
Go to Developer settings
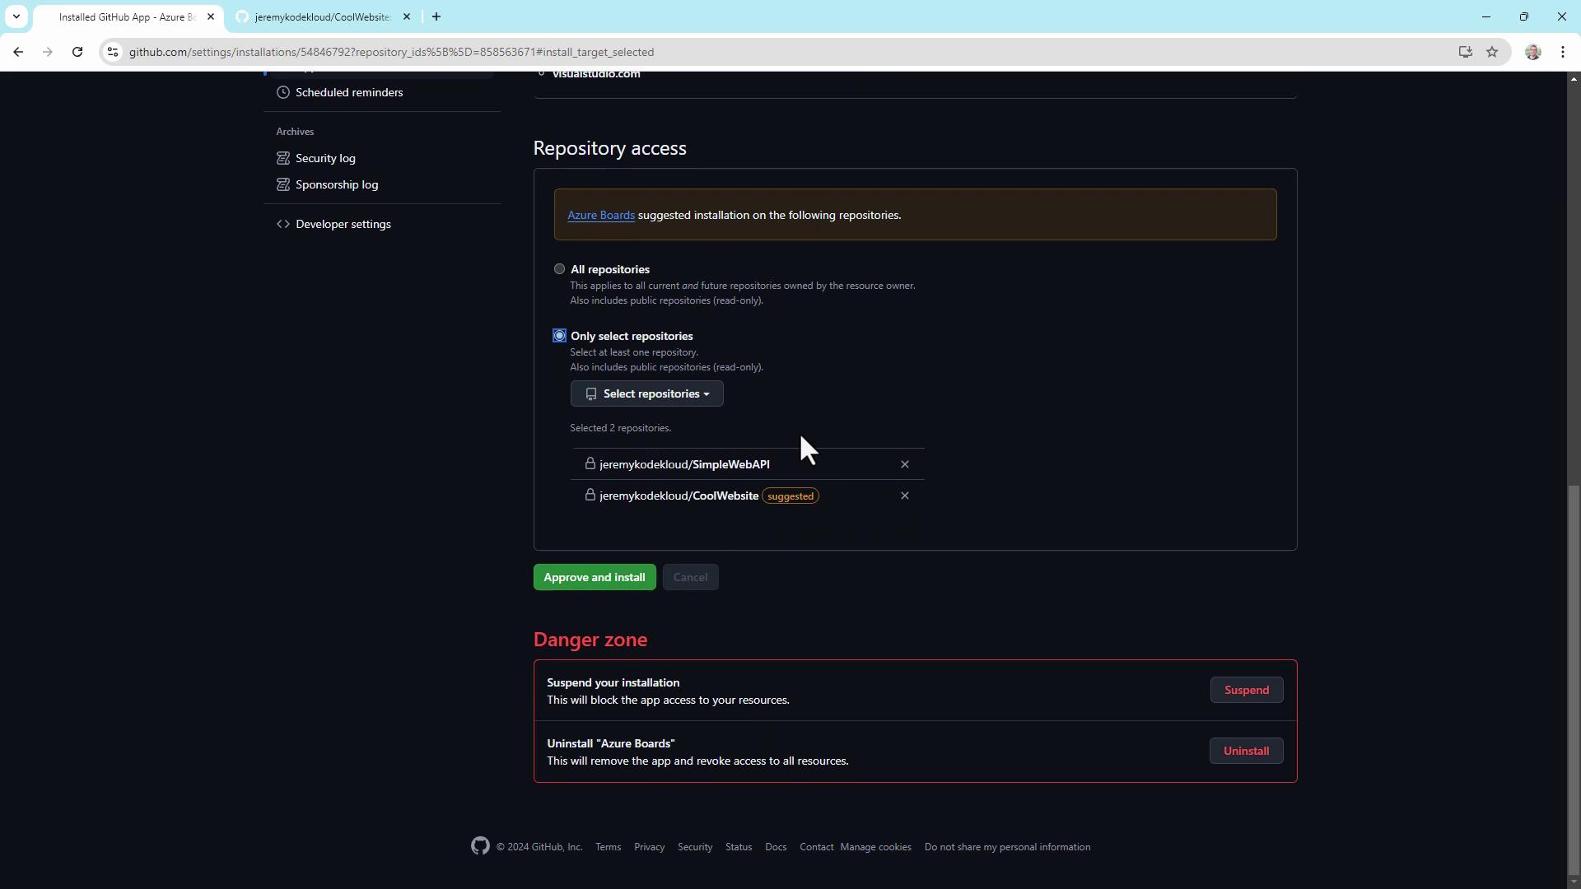click(x=343, y=224)
